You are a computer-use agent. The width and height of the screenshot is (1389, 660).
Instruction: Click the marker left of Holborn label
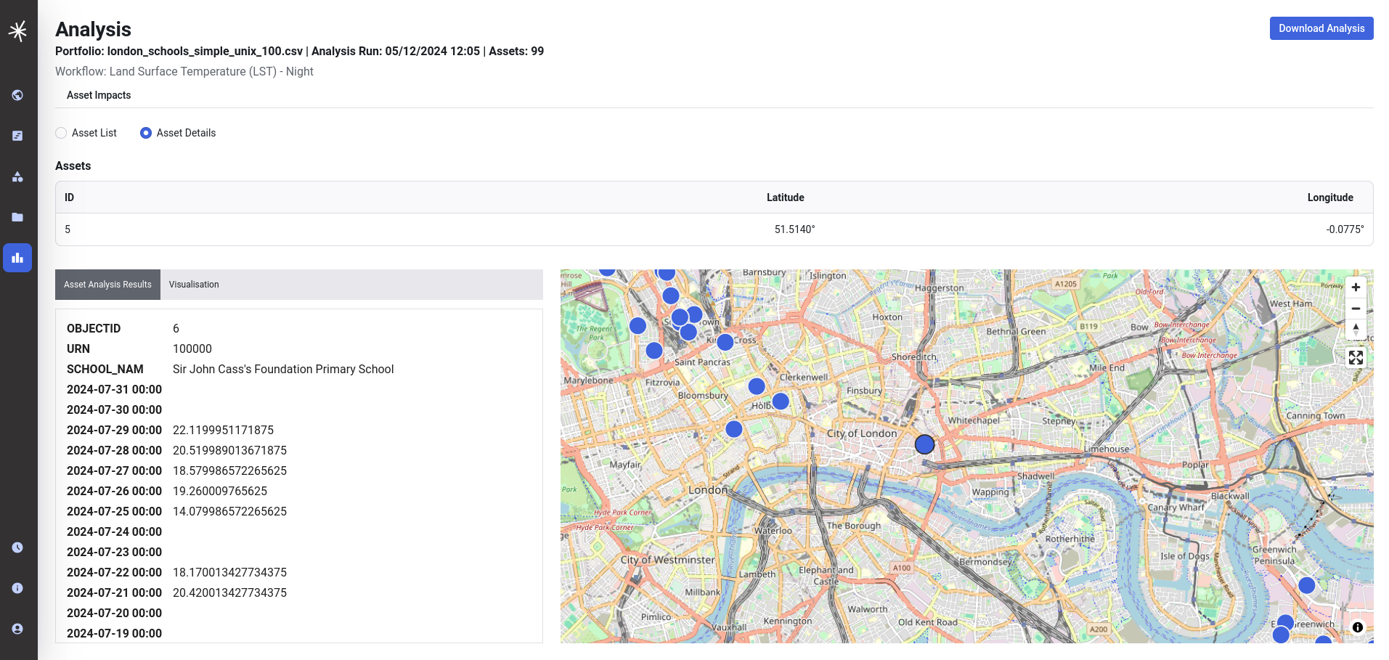(x=757, y=386)
